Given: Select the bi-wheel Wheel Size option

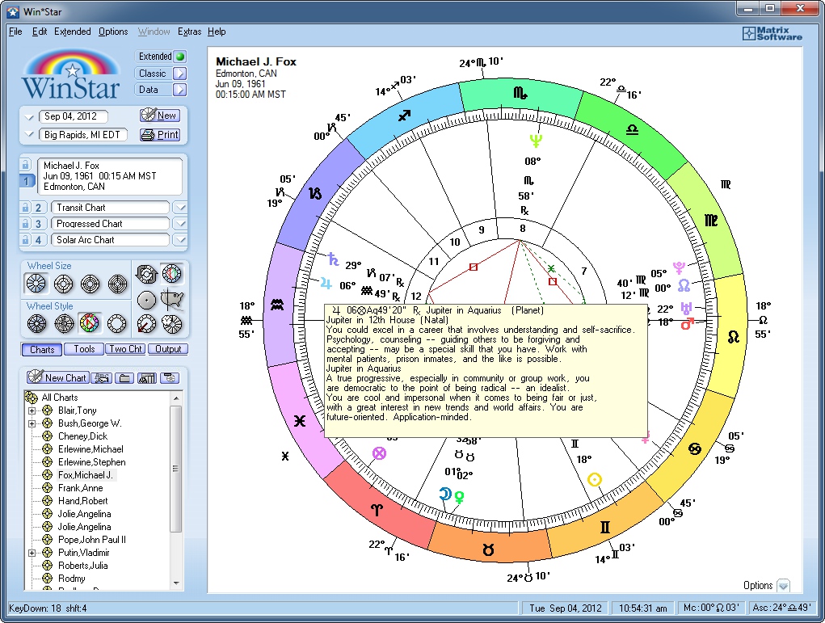Looking at the screenshot, I should (63, 284).
